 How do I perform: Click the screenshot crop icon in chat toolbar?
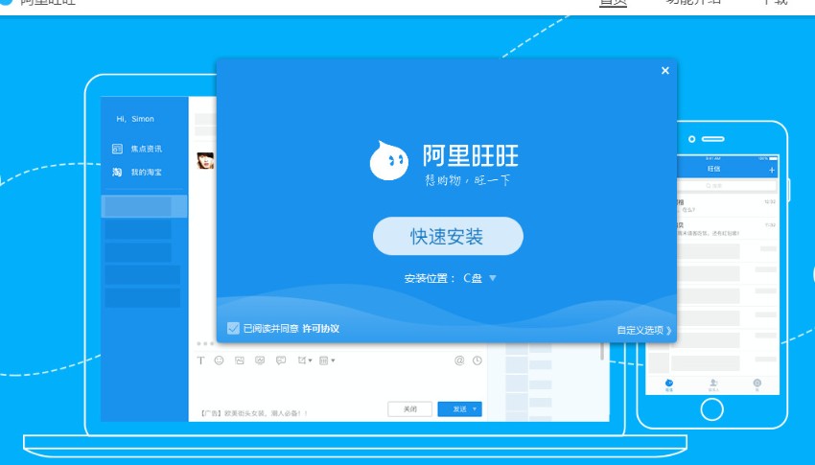[x=301, y=360]
